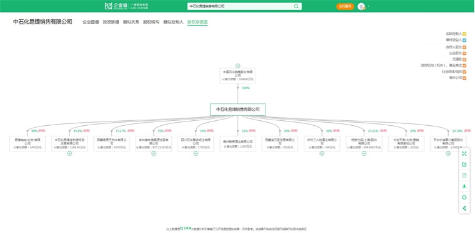475x233 pixels.
Task: Expand plus under the 23.51% investment node
Action: coord(364,153)
